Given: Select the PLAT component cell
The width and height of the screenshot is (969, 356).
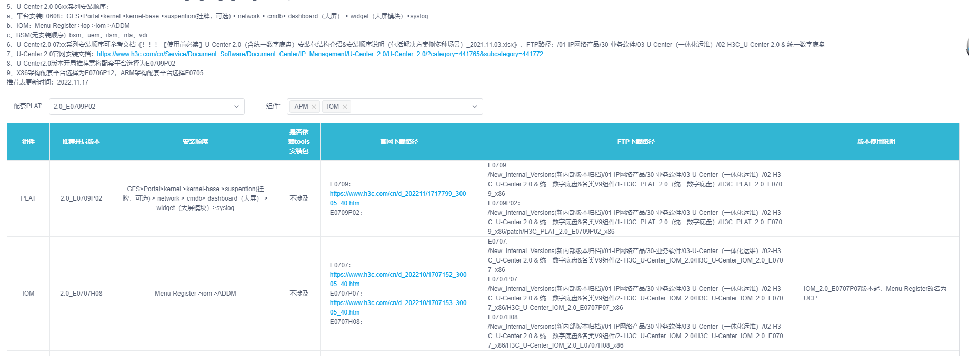Looking at the screenshot, I should [x=28, y=198].
